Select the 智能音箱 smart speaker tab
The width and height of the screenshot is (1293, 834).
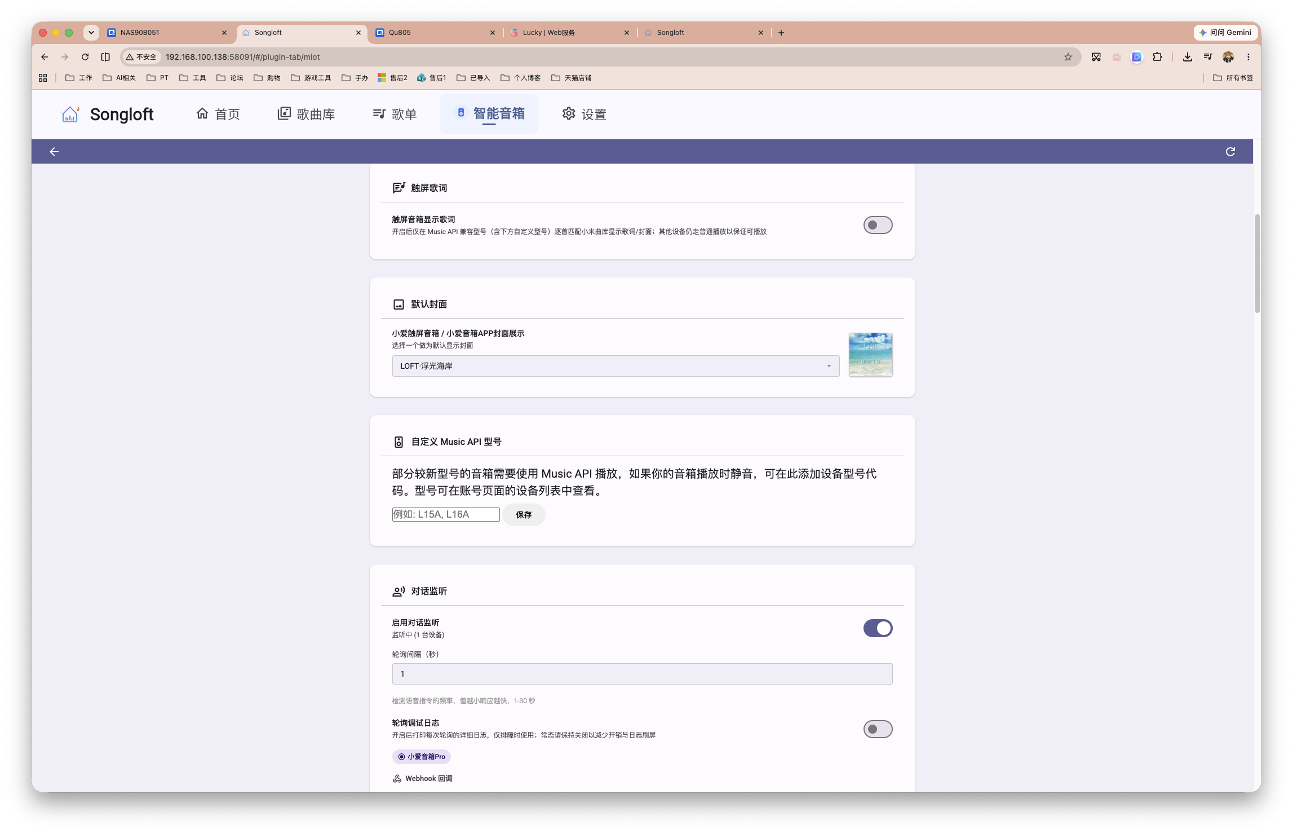pyautogui.click(x=489, y=114)
